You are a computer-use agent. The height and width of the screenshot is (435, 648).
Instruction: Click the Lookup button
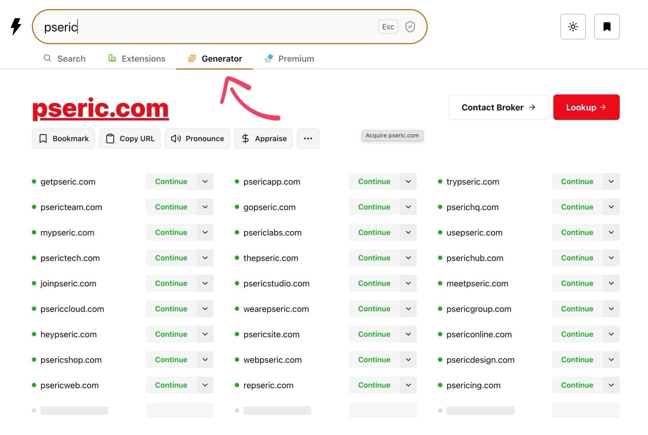(x=586, y=107)
